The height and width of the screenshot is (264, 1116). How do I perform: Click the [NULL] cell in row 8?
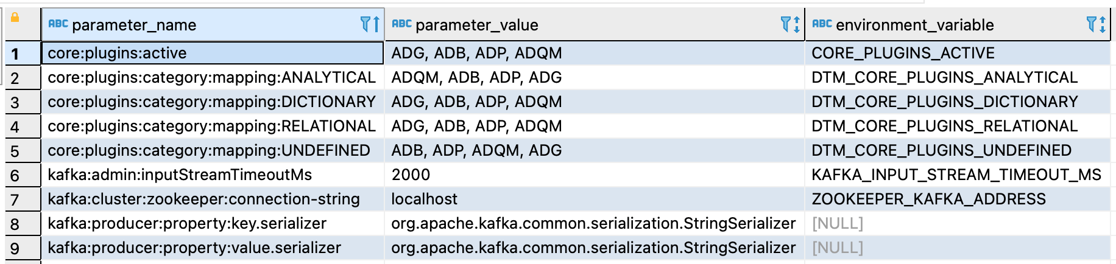click(838, 223)
